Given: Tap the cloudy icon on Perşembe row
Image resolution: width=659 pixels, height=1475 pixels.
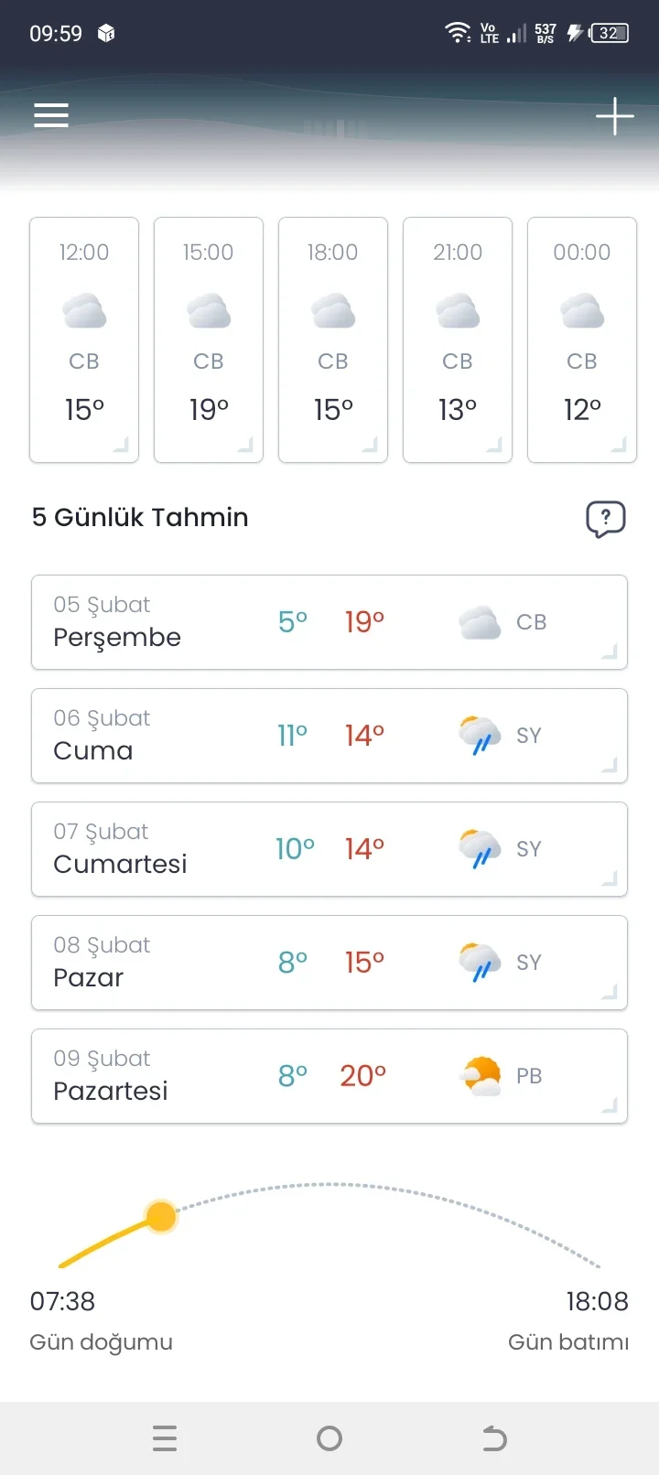Looking at the screenshot, I should pyautogui.click(x=480, y=622).
